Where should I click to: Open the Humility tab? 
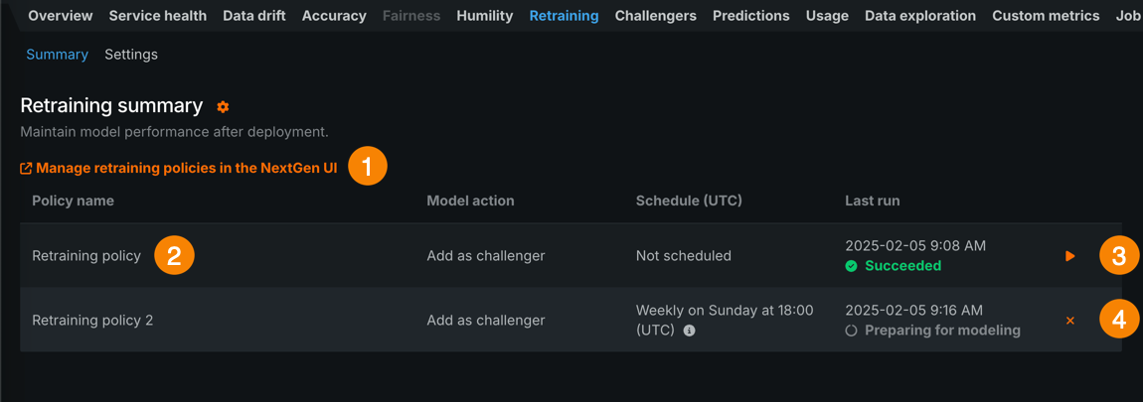coord(484,16)
